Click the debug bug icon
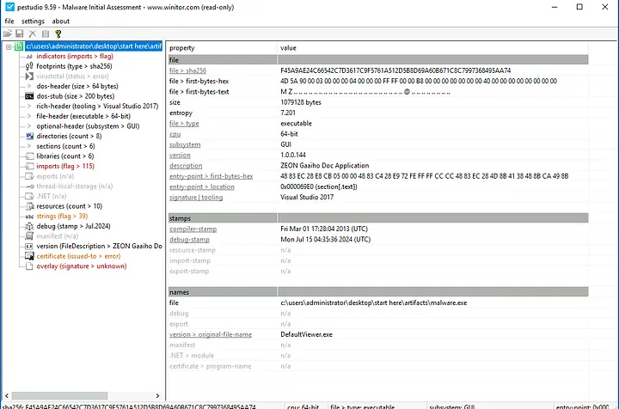The image size is (619, 409). point(29,226)
